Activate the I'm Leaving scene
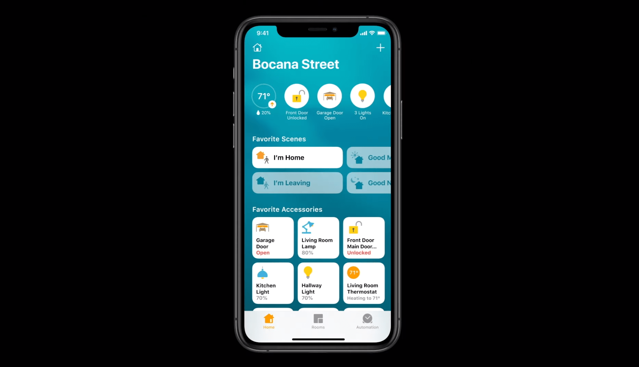Image resolution: width=639 pixels, height=367 pixels. (297, 183)
